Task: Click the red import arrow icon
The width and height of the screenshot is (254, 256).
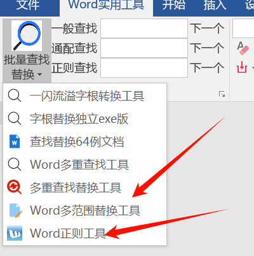Action: 242,68
